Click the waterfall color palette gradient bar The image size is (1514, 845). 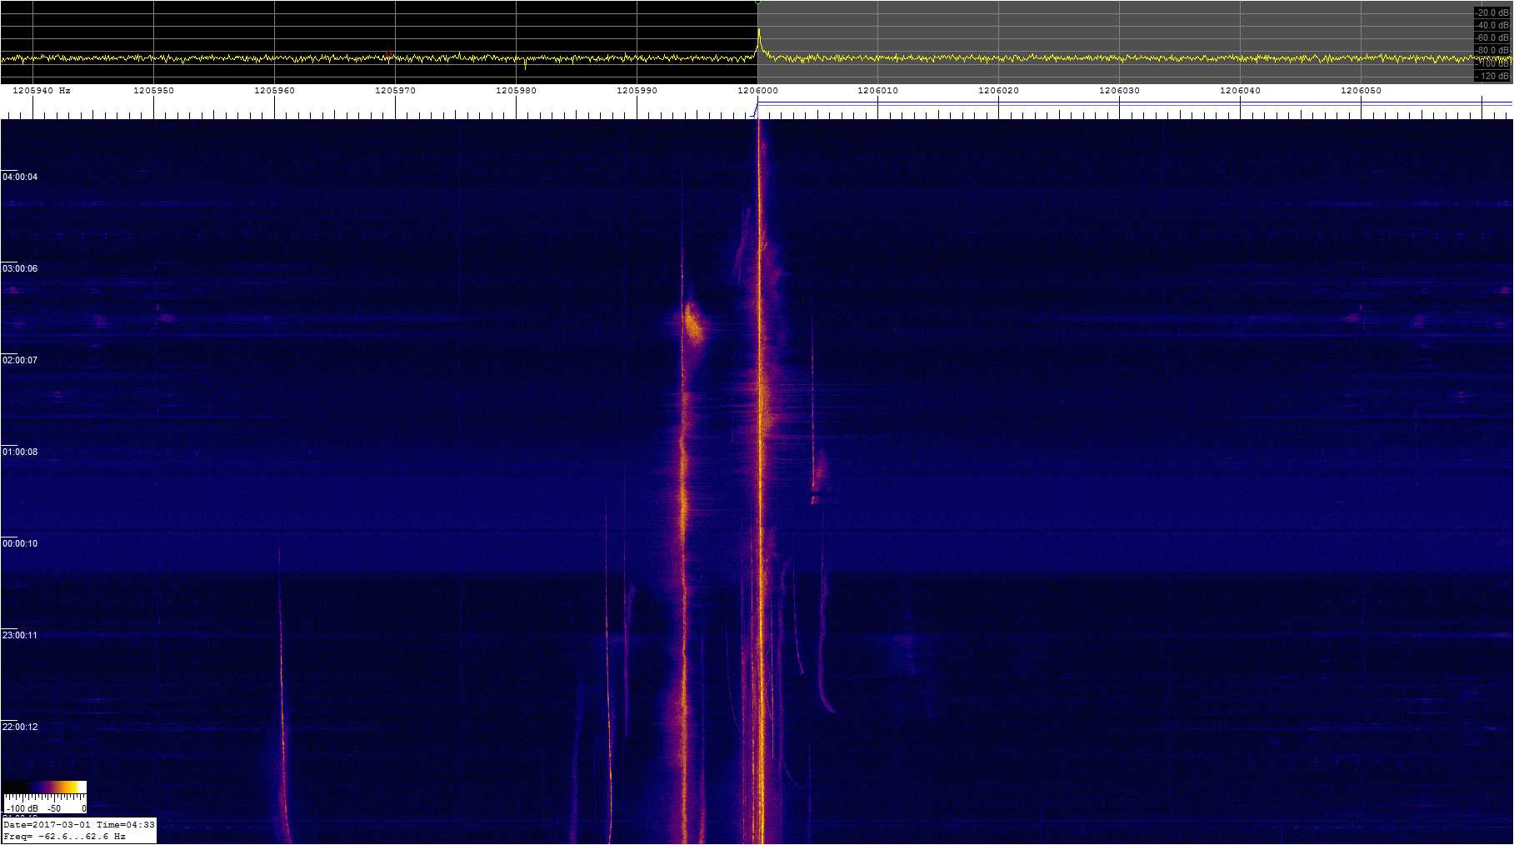(45, 787)
